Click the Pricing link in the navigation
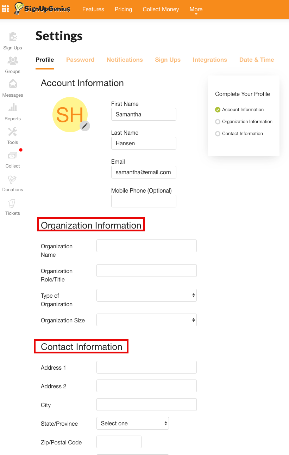Image resolution: width=289 pixels, height=455 pixels. tap(123, 9)
